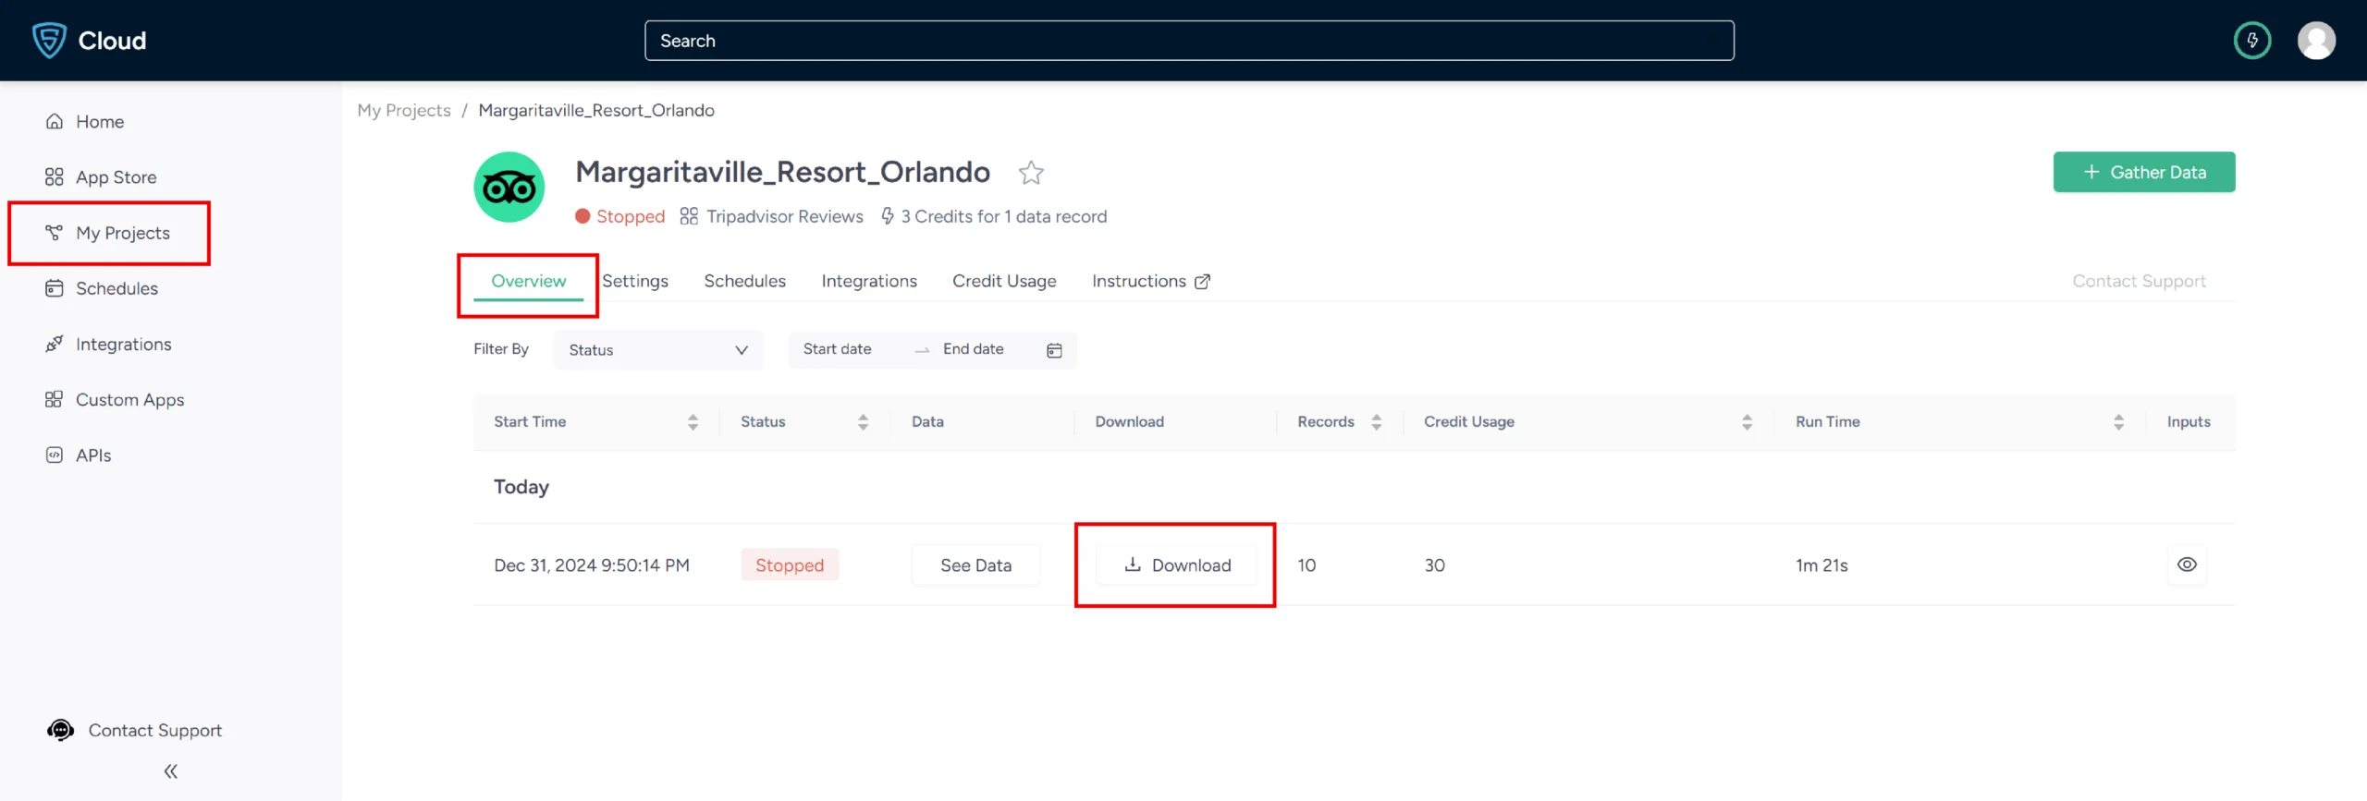2367x801 pixels.
Task: Open the user profile avatar
Action: [x=2316, y=41]
